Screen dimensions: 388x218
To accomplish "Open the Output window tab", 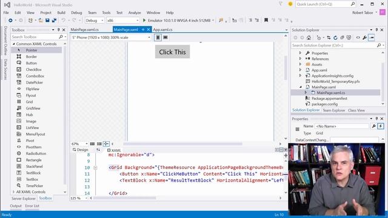I will (x=16, y=206).
